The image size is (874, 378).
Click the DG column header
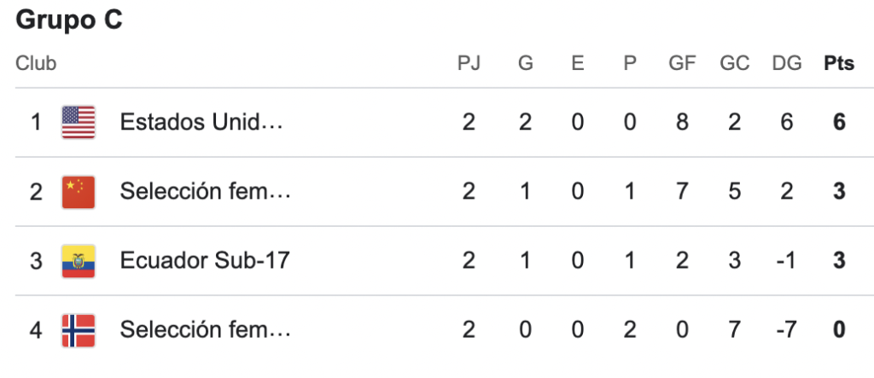(785, 64)
